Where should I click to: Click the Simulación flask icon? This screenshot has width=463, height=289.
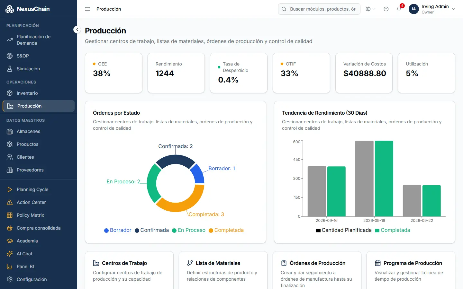(x=10, y=69)
